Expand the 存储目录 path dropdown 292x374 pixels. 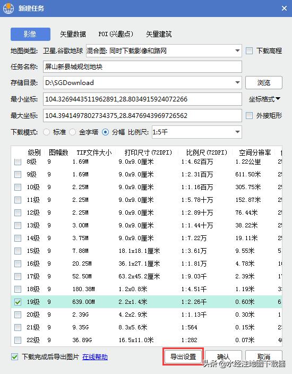tap(237, 82)
